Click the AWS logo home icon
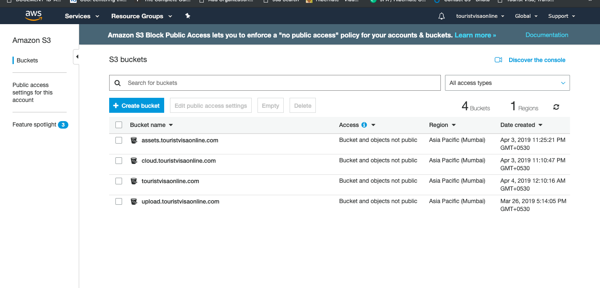 [x=33, y=16]
